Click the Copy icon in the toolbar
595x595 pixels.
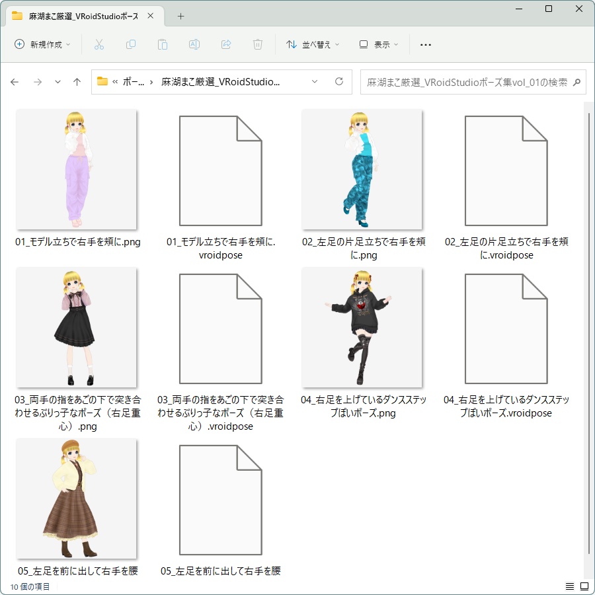130,44
